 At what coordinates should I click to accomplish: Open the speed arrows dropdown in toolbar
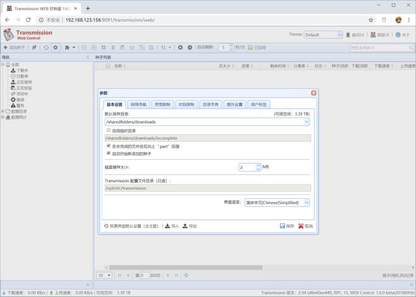coord(166,47)
